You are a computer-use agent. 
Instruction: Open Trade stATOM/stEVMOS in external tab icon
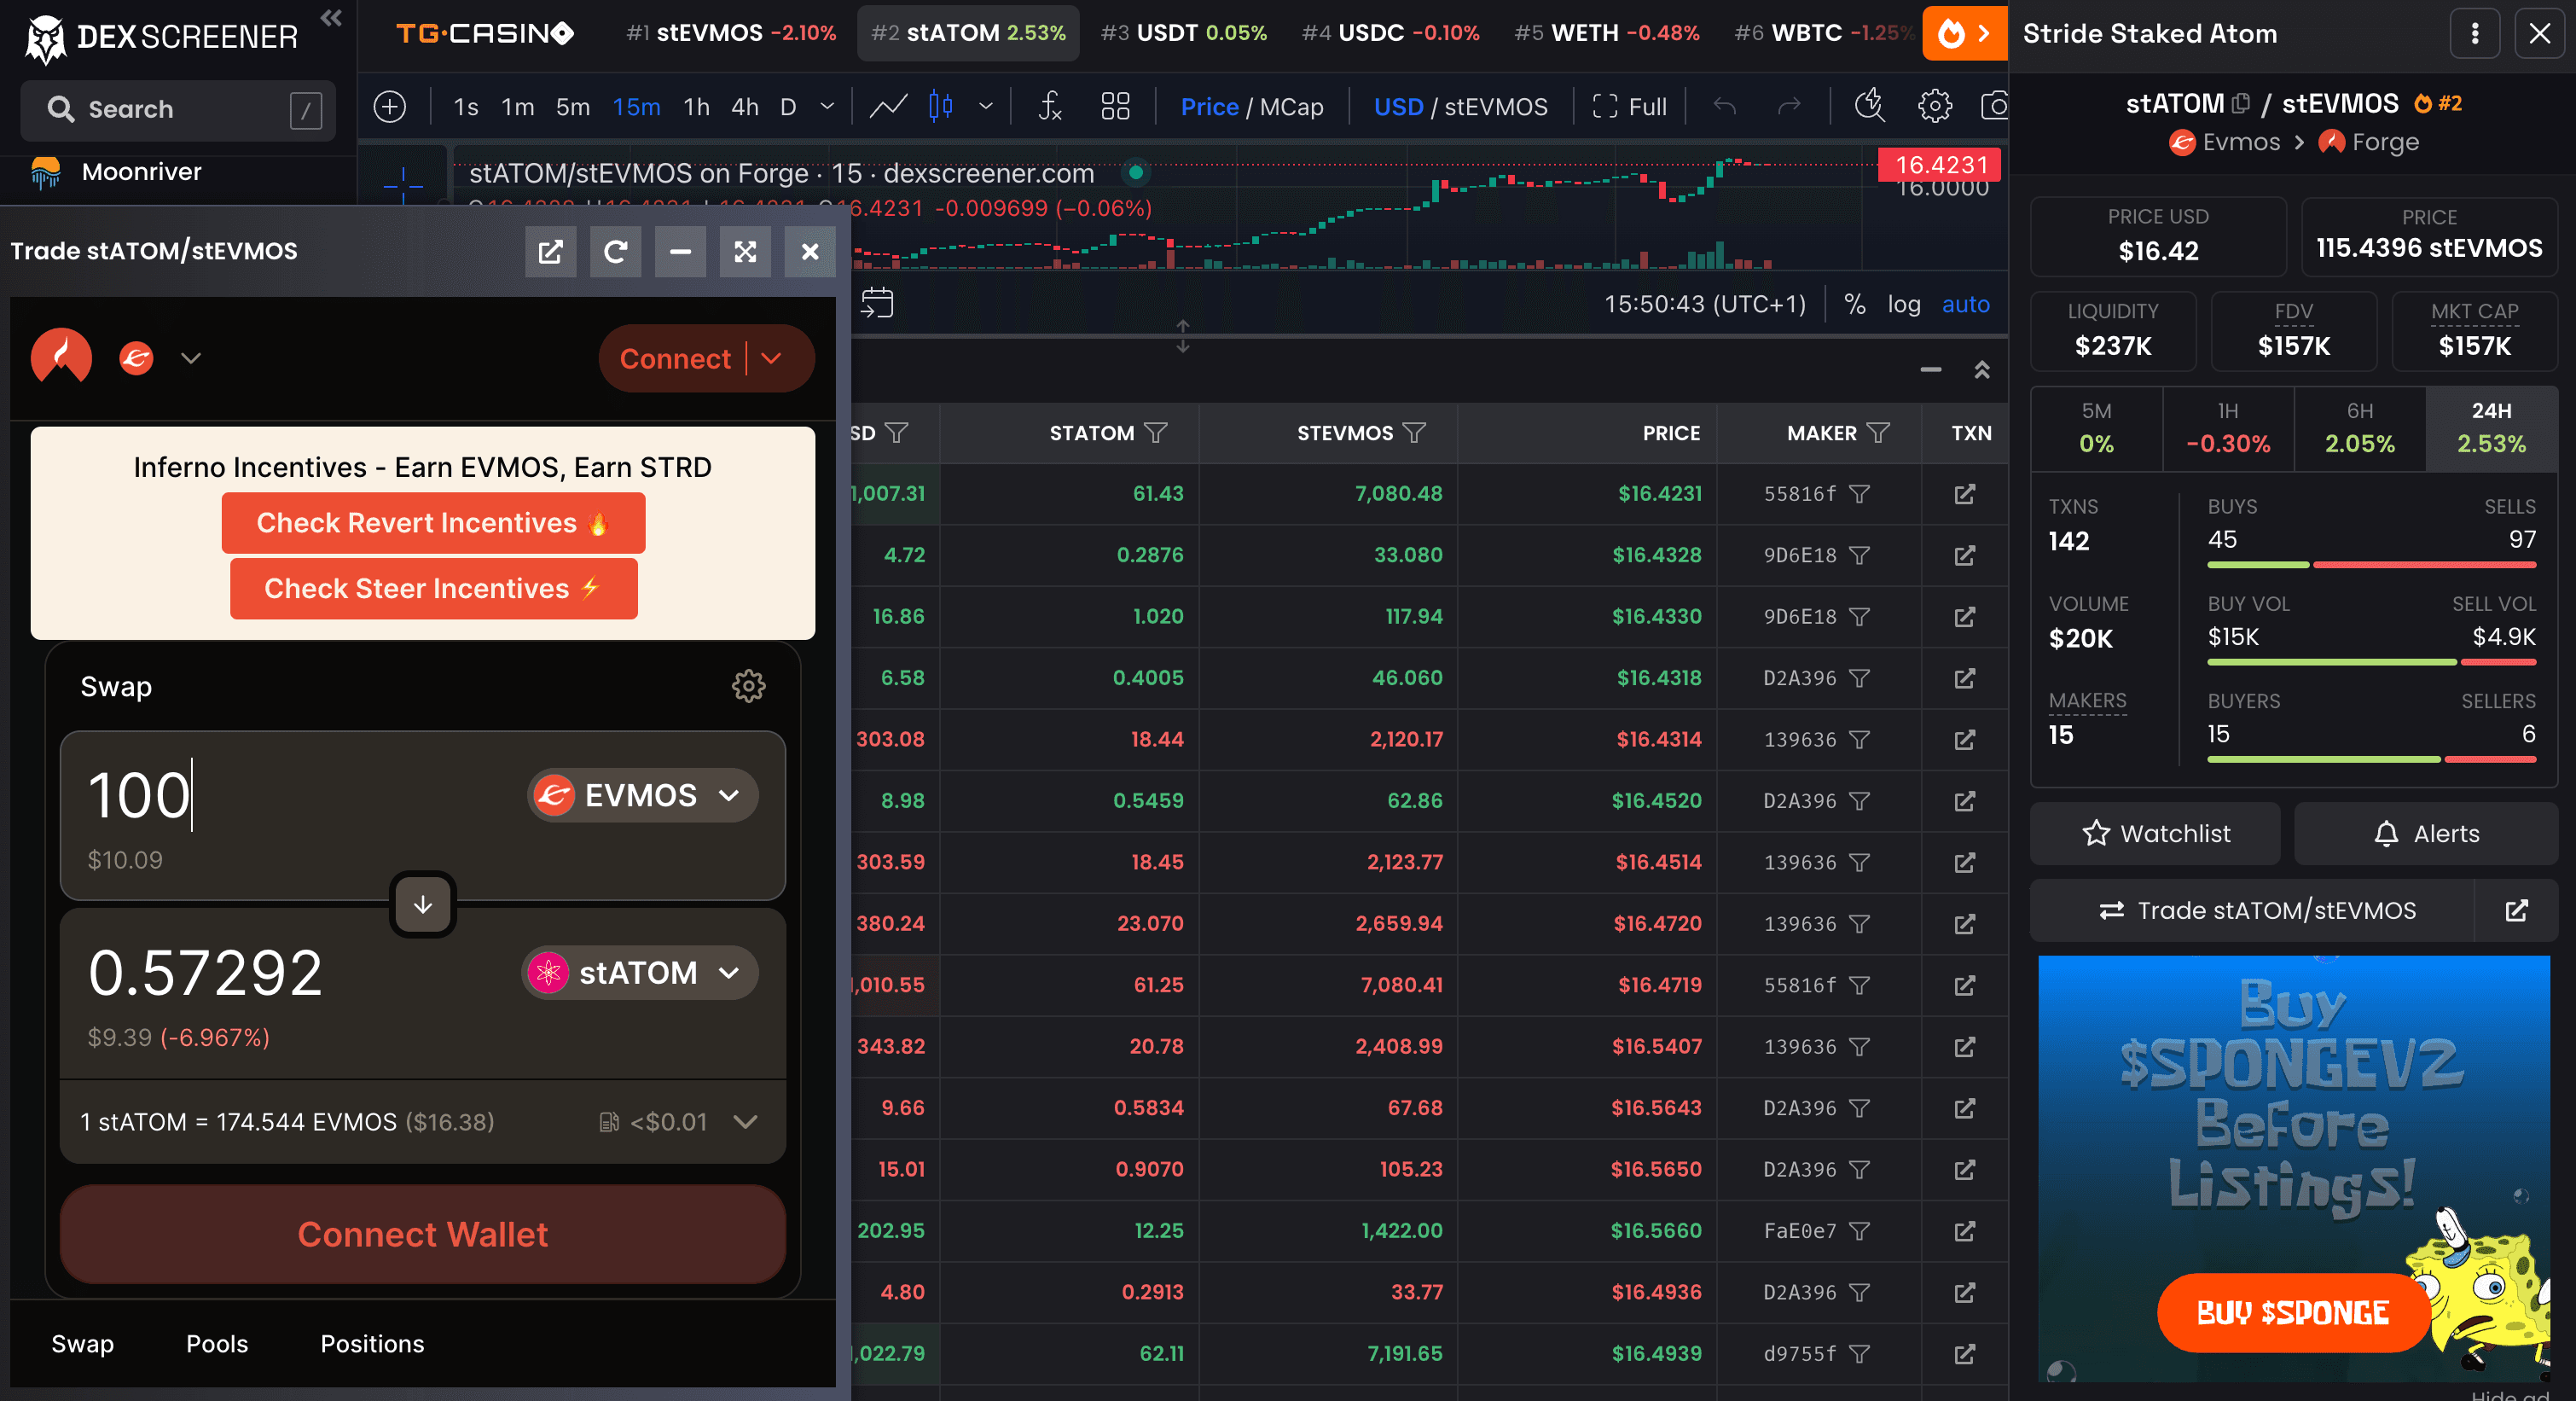[x=2516, y=910]
